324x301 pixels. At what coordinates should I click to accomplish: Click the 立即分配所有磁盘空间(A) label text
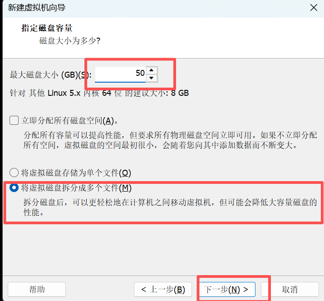[69, 120]
